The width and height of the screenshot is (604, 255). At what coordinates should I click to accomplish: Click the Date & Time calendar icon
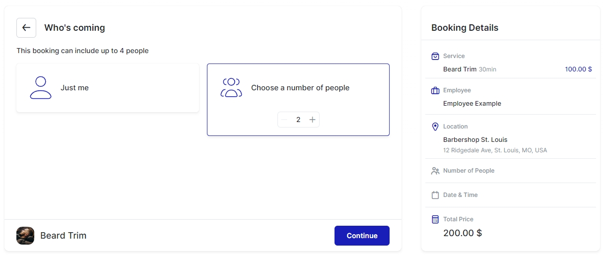coord(435,195)
